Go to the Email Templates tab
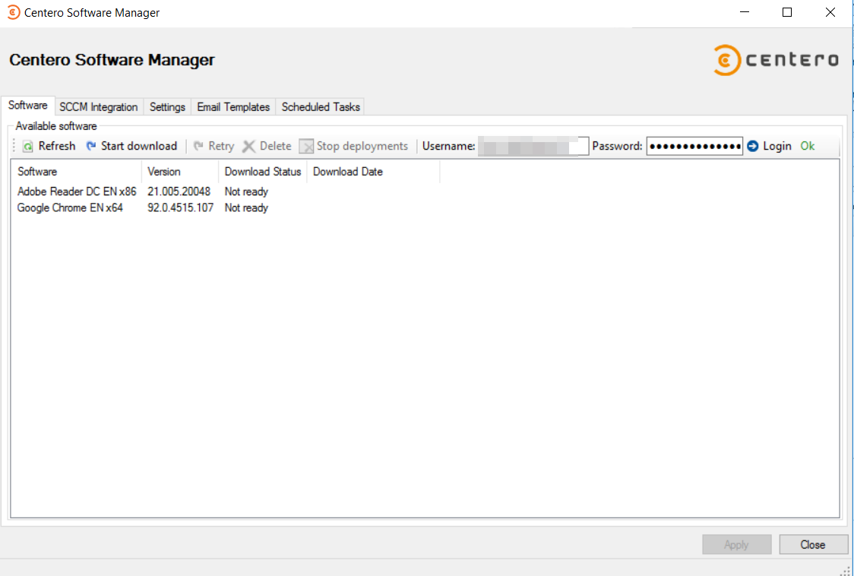The image size is (854, 576). pyautogui.click(x=233, y=107)
